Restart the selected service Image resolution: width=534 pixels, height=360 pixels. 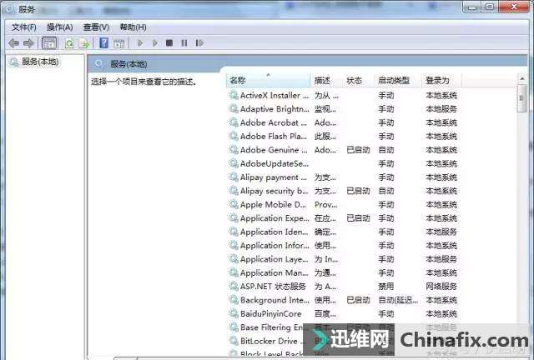(x=199, y=42)
